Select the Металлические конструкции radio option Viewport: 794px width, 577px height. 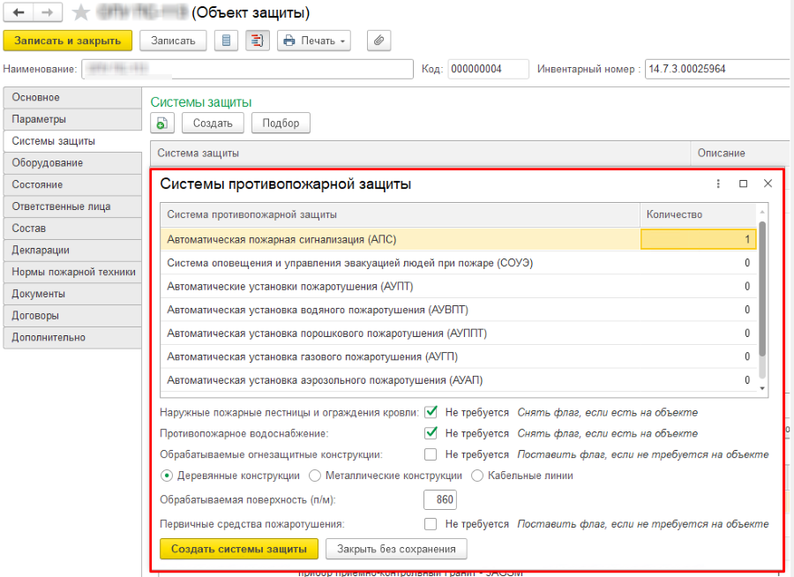[x=316, y=476]
